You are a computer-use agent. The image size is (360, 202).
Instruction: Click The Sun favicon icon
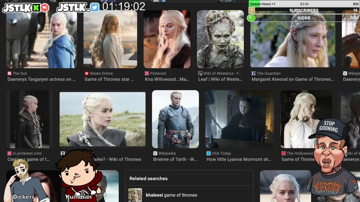click(10, 74)
